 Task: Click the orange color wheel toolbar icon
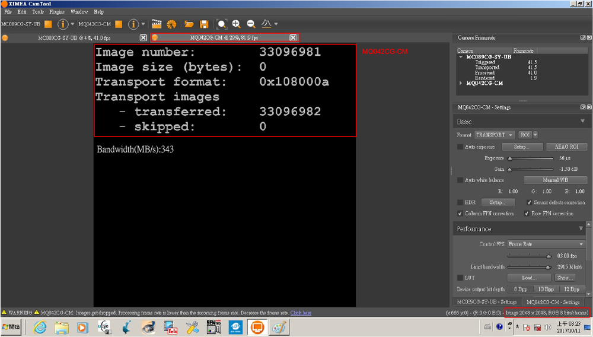pos(171,24)
